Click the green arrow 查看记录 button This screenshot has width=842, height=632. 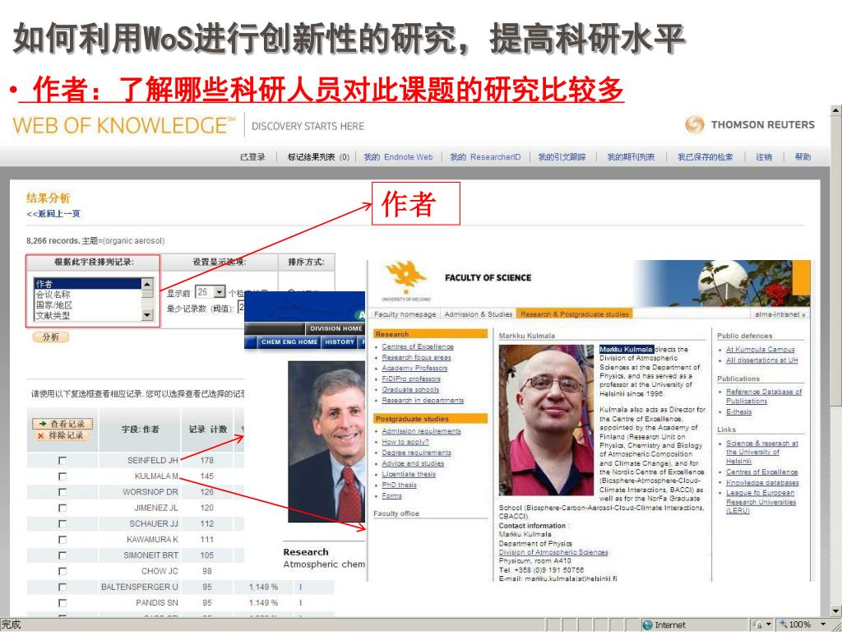[x=62, y=424]
